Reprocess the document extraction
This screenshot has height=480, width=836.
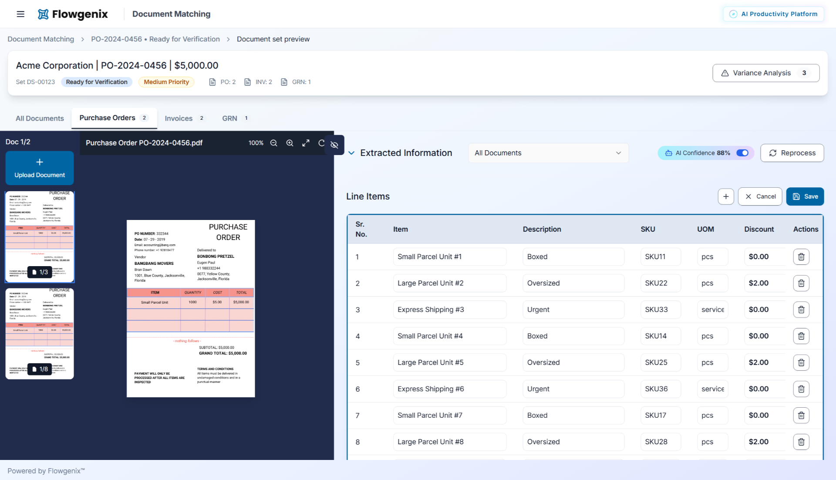point(792,153)
